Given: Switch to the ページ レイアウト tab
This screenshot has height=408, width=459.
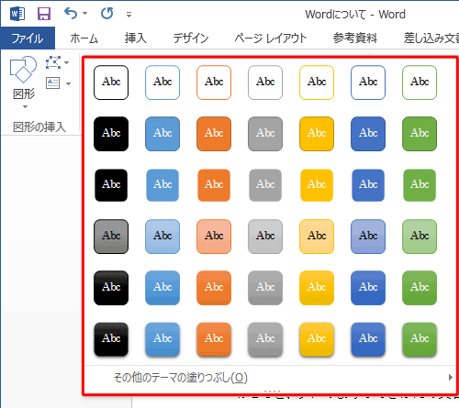Looking at the screenshot, I should (x=271, y=39).
